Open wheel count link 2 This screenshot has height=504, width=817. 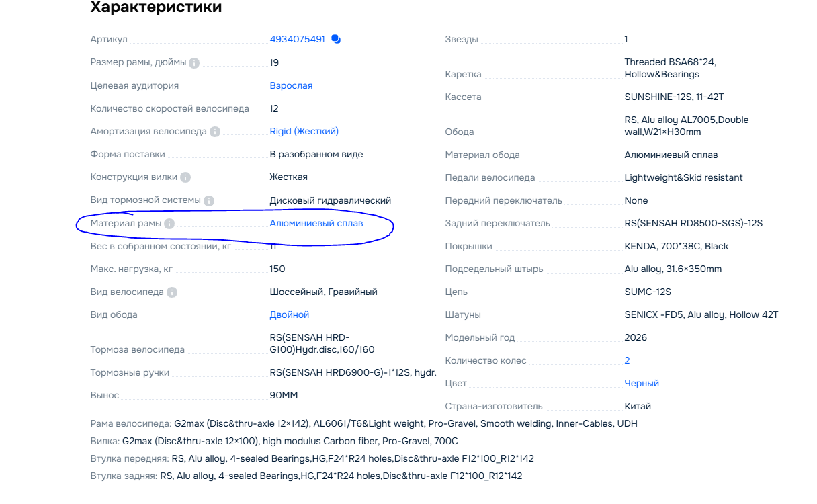627,360
